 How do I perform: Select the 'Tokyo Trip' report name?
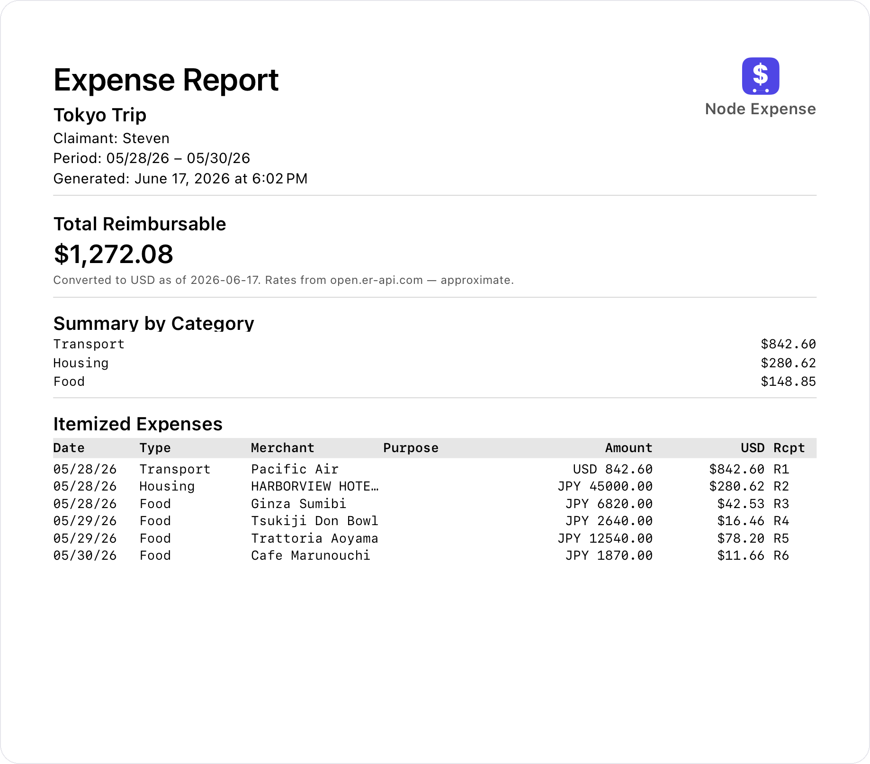(100, 115)
